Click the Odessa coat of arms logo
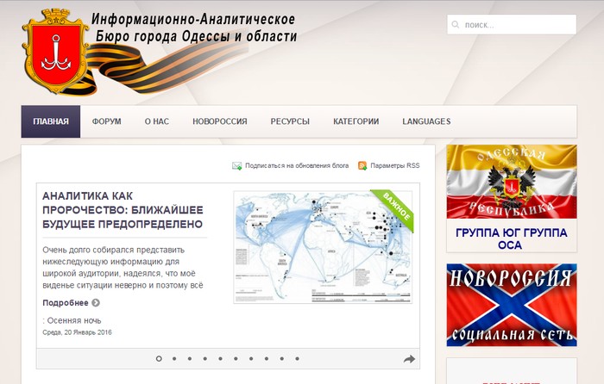Screen dimensions: 604x384 pos(56,51)
